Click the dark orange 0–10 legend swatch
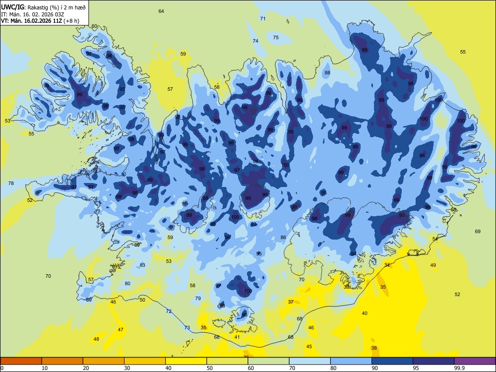The width and height of the screenshot is (496, 372). [21, 361]
